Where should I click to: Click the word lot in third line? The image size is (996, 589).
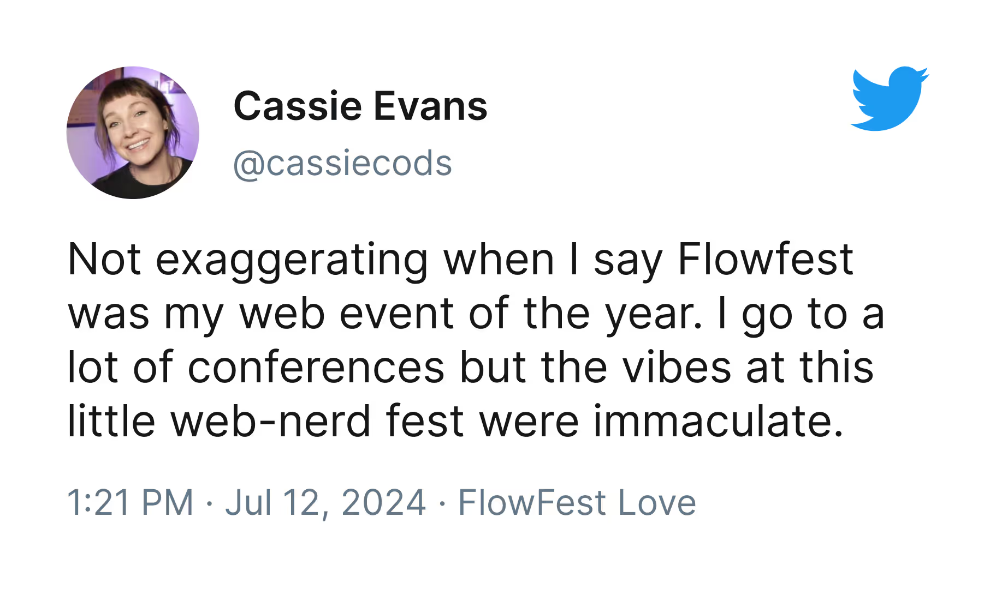pos(93,368)
